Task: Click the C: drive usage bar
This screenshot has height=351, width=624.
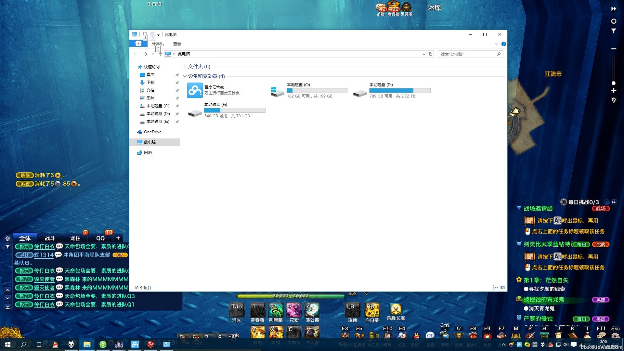Action: (317, 91)
